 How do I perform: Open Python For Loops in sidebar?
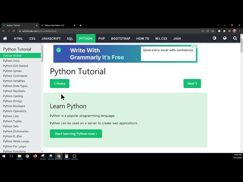tap(14, 146)
